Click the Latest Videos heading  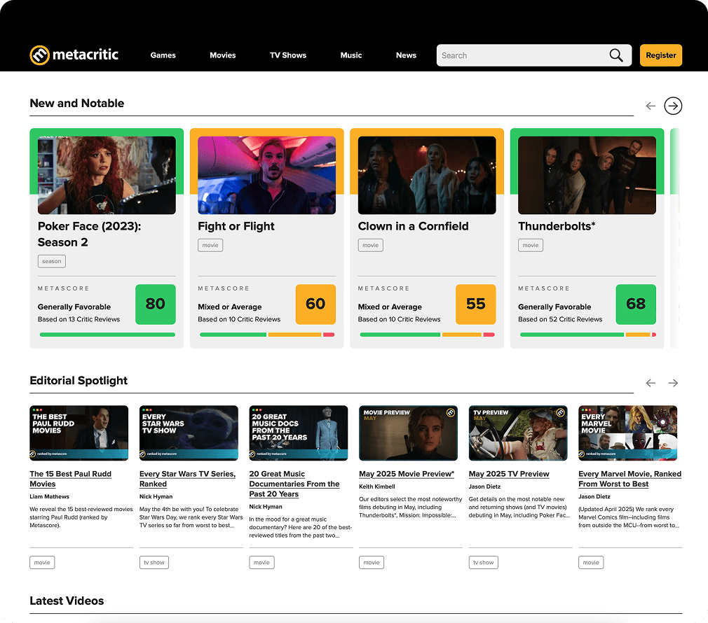tap(67, 601)
